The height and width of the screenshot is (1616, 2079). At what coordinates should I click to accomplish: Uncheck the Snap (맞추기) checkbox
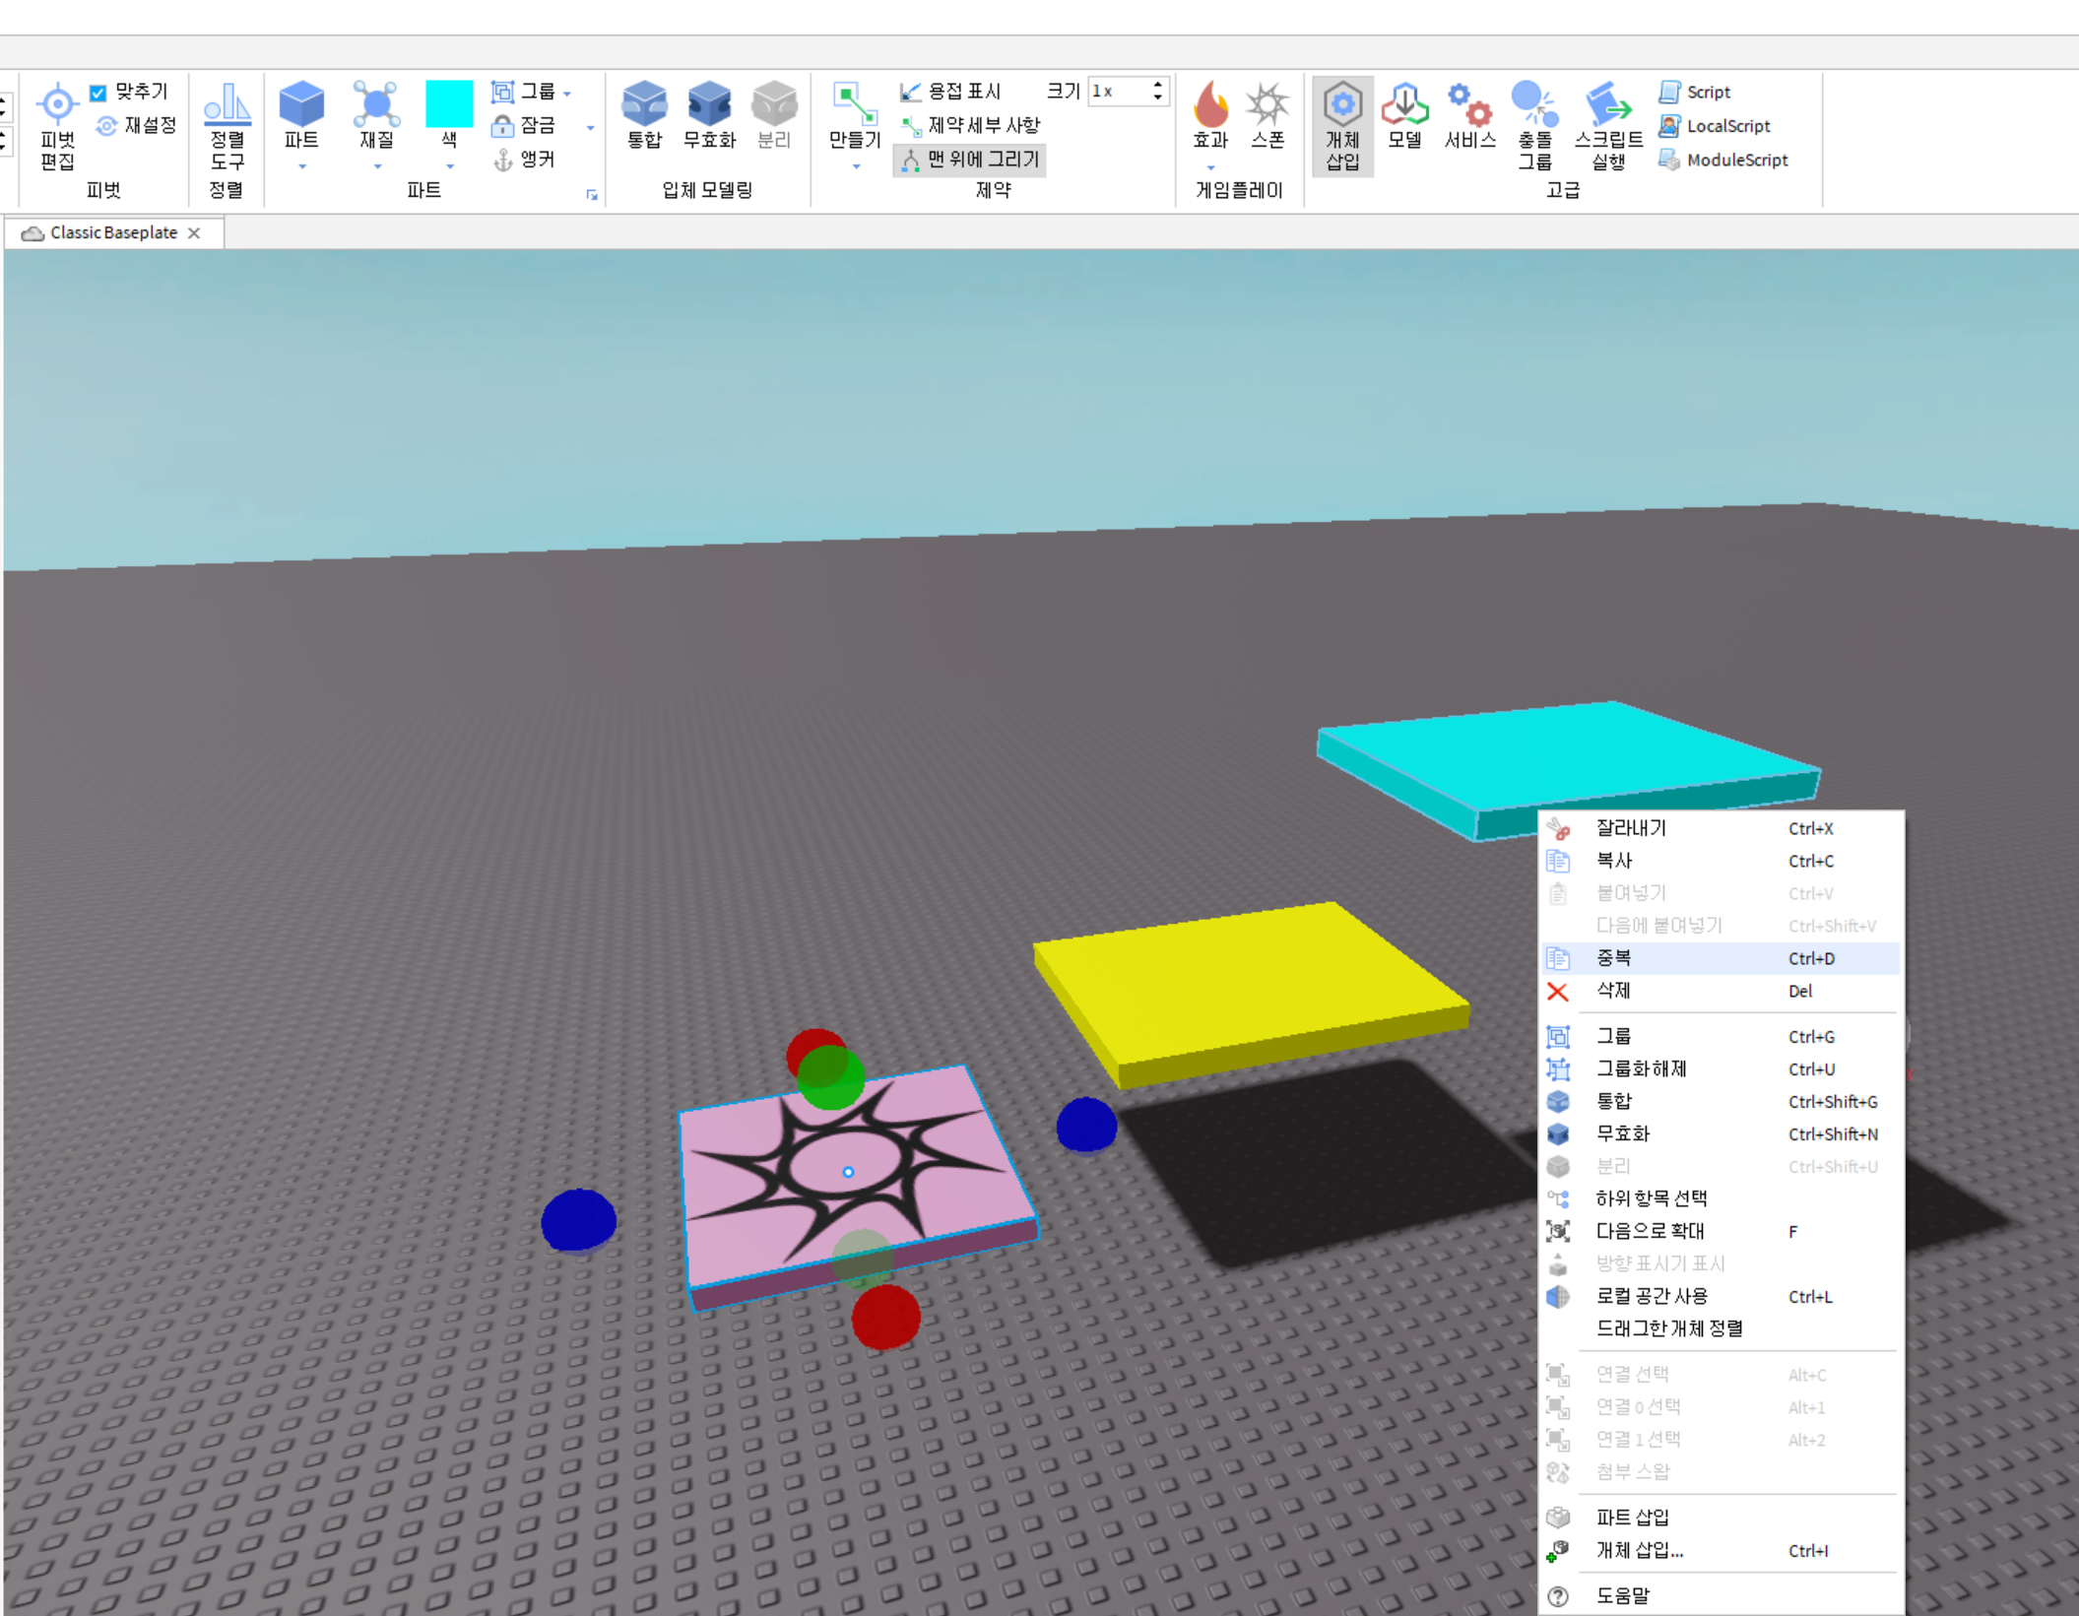click(98, 93)
